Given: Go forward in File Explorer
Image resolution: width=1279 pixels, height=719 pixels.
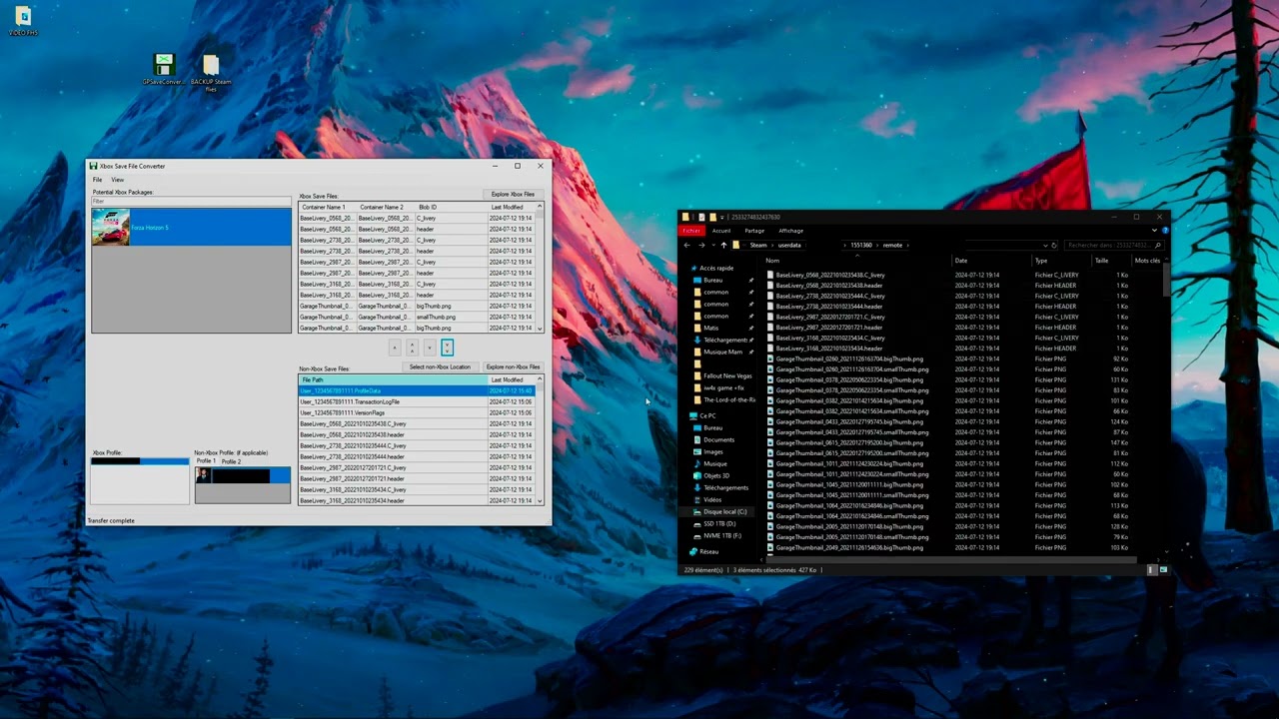Looking at the screenshot, I should pyautogui.click(x=700, y=245).
